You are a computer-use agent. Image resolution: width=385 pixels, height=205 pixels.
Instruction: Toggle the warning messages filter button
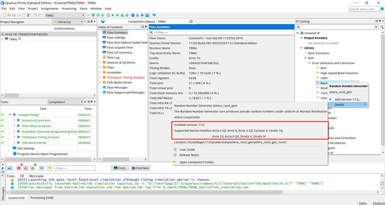(33, 168)
